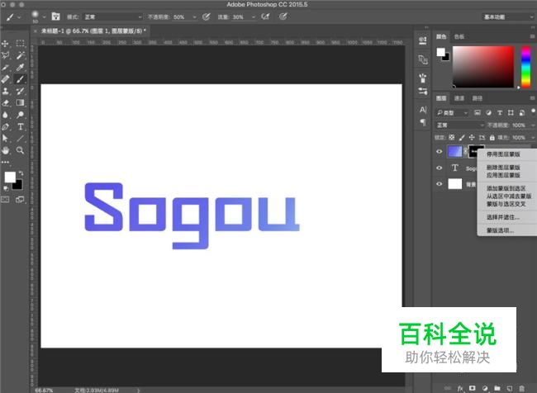Select the Clone Stamp tool

[5, 91]
